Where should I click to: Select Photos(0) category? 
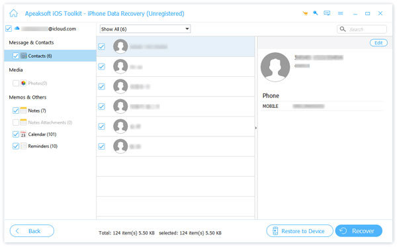click(x=38, y=83)
